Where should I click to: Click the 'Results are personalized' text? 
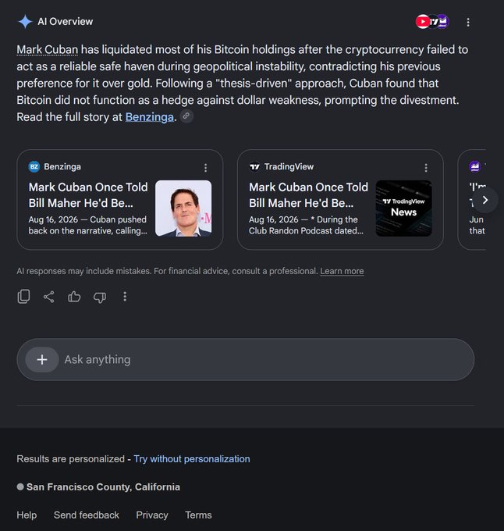pyautogui.click(x=71, y=459)
